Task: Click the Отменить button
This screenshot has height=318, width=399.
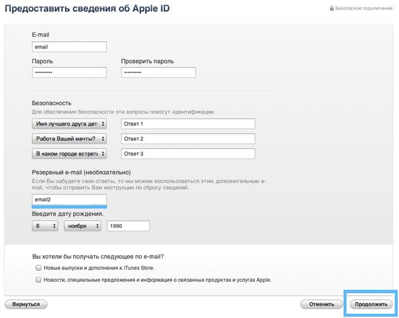Action: tap(321, 304)
